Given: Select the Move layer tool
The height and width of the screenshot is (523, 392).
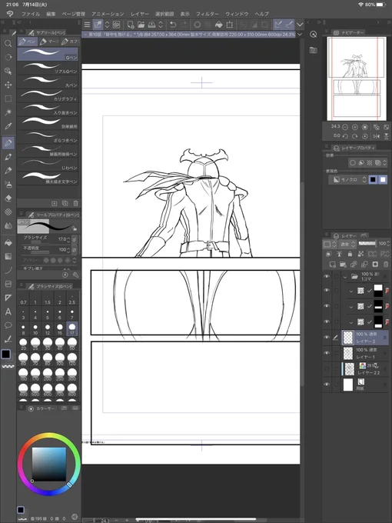Looking at the screenshot, I should pyautogui.click(x=8, y=85).
